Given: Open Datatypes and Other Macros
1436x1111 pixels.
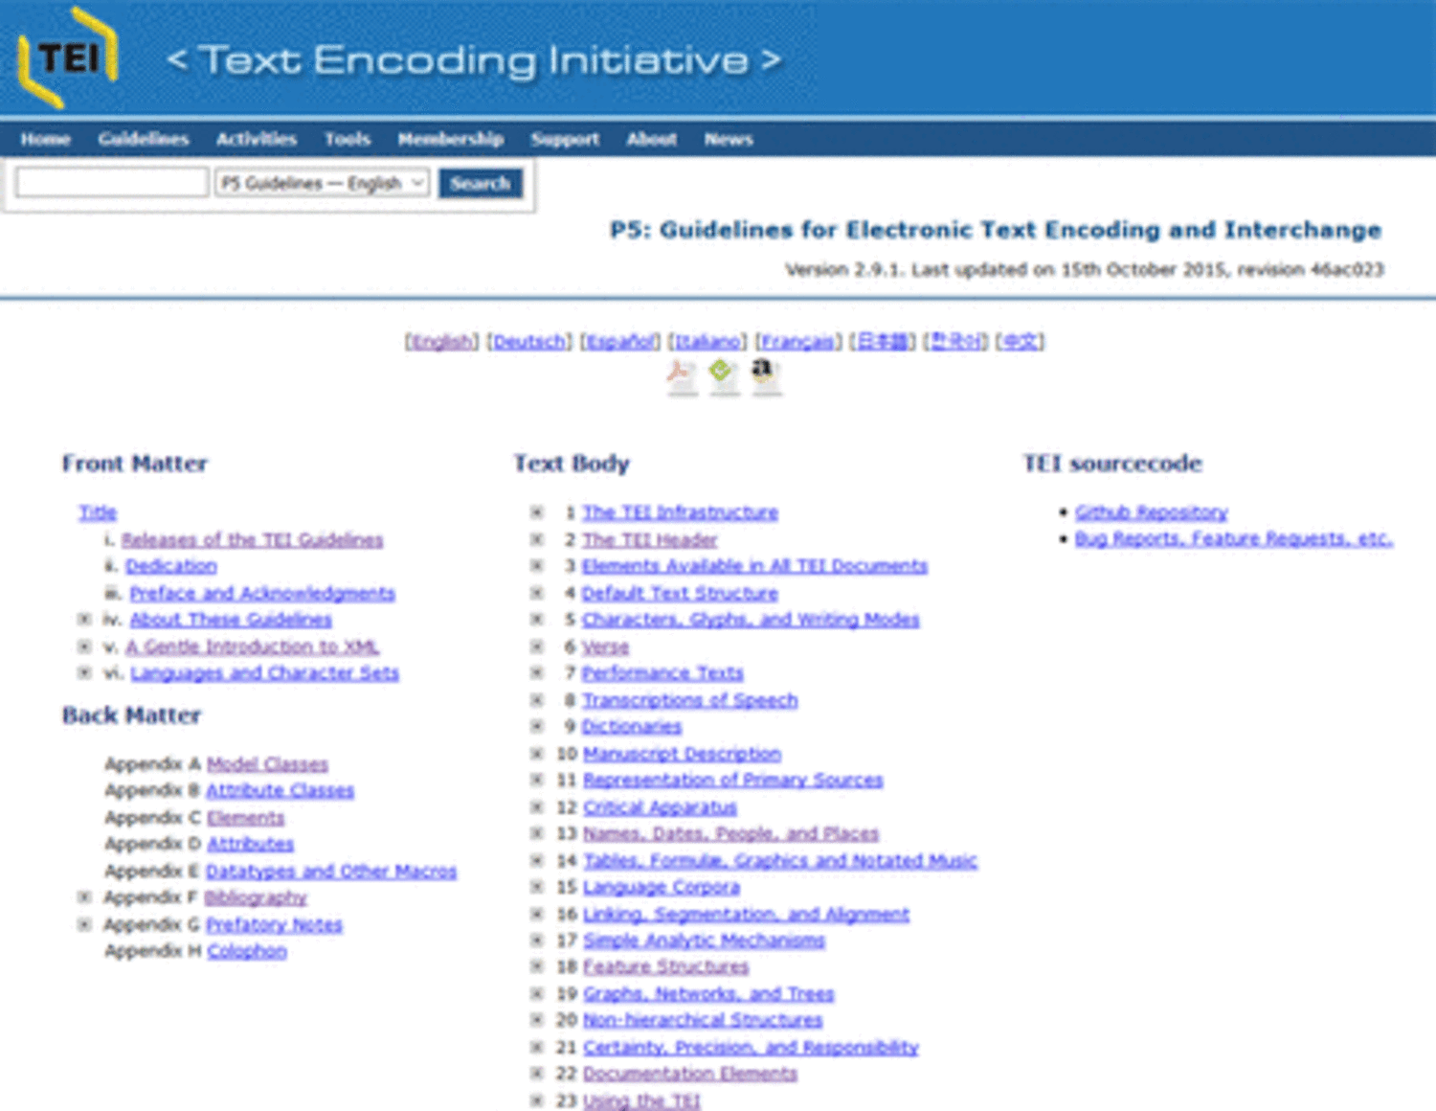Looking at the screenshot, I should tap(331, 871).
